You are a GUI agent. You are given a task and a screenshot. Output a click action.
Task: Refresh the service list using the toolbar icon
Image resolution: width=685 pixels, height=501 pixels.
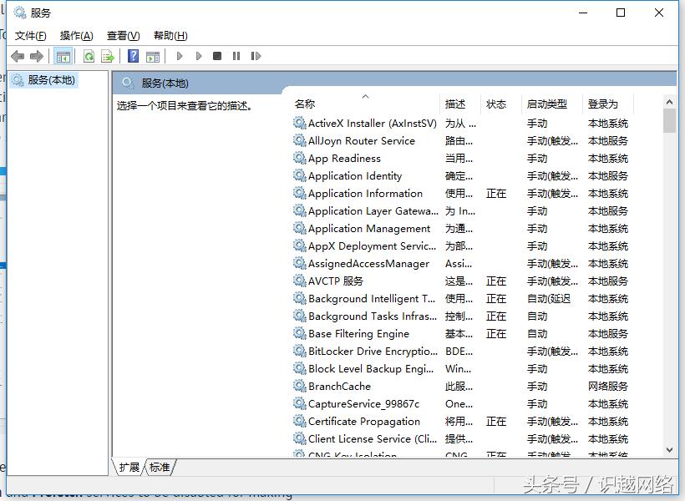89,55
